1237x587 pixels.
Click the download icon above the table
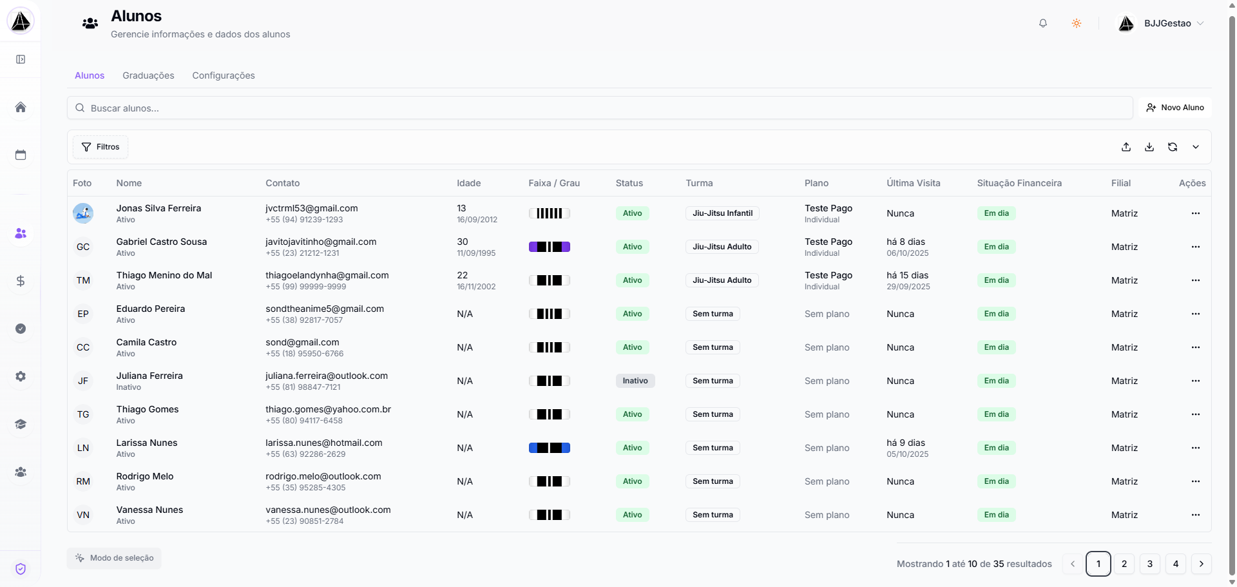pos(1149,147)
